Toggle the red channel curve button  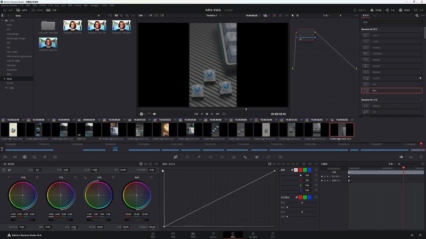click(x=300, y=170)
